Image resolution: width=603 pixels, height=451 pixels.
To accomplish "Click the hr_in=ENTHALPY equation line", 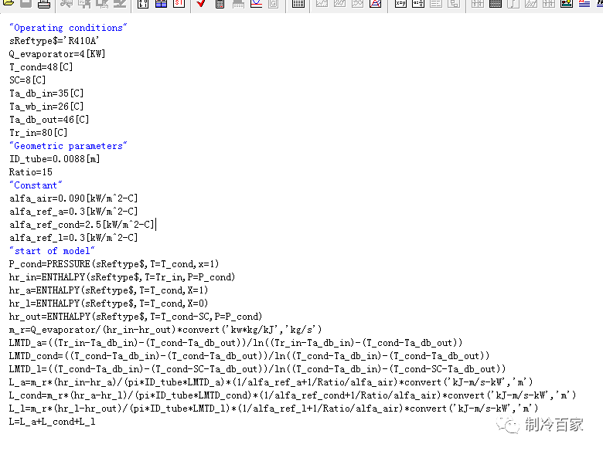I will click(x=122, y=277).
